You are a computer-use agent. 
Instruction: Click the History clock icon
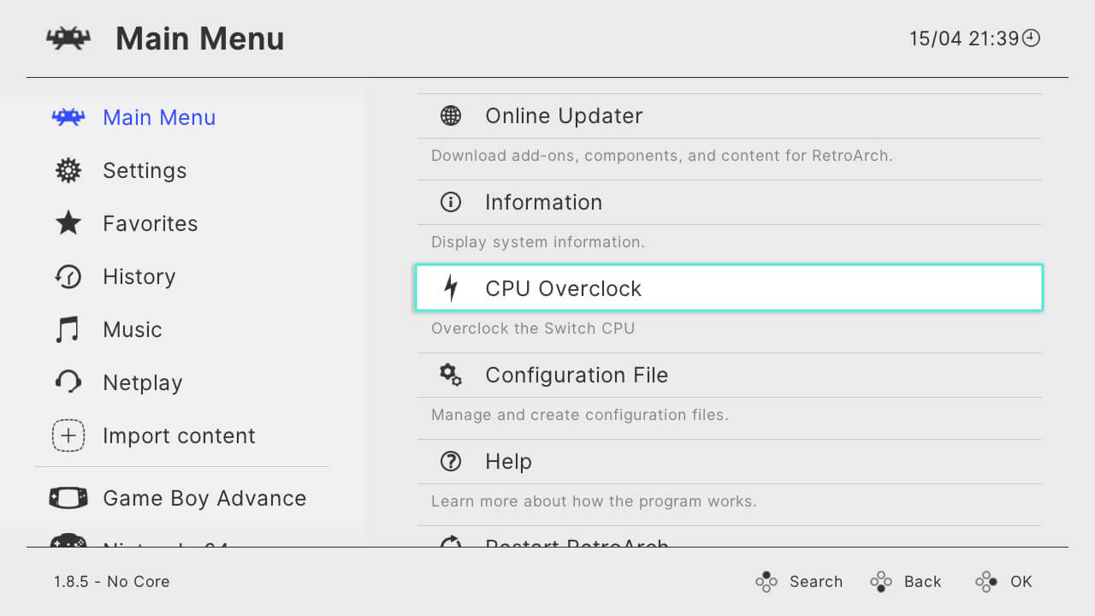click(68, 276)
